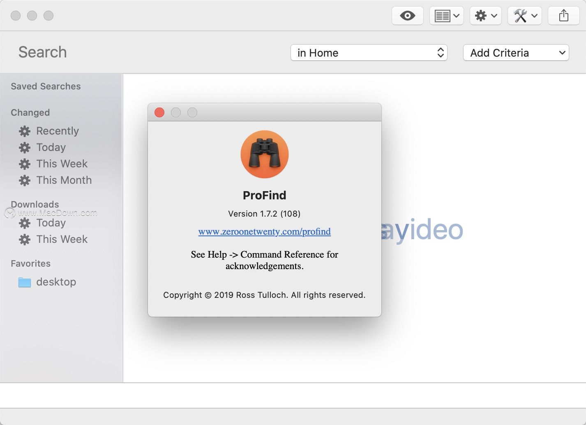The height and width of the screenshot is (425, 586).
Task: Expand the Add Criteria dropdown
Action: click(516, 53)
